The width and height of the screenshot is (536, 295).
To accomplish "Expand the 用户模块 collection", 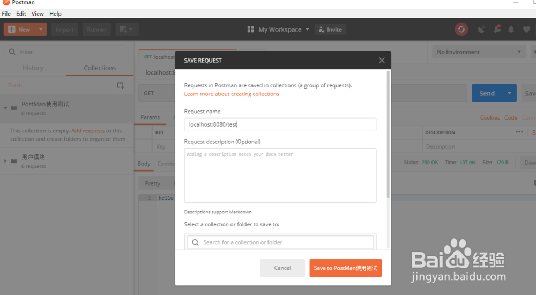I will tap(5, 161).
